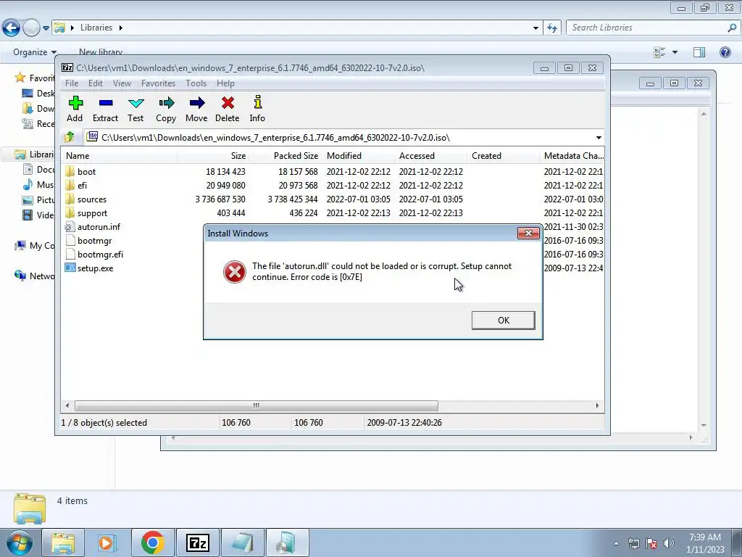
Task: Click the Extract toolbar icon
Action: (x=105, y=109)
